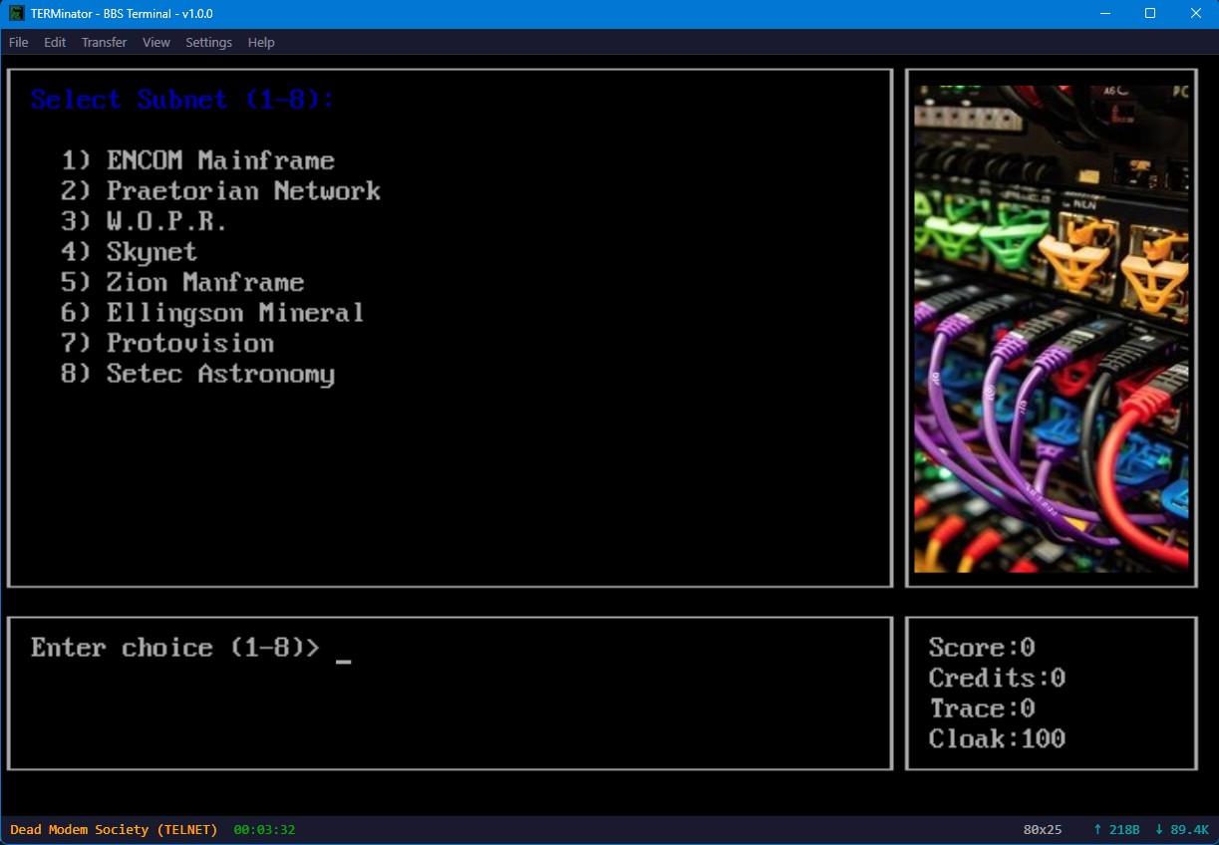This screenshot has width=1219, height=845.
Task: Open the Help menu
Action: pos(260,42)
